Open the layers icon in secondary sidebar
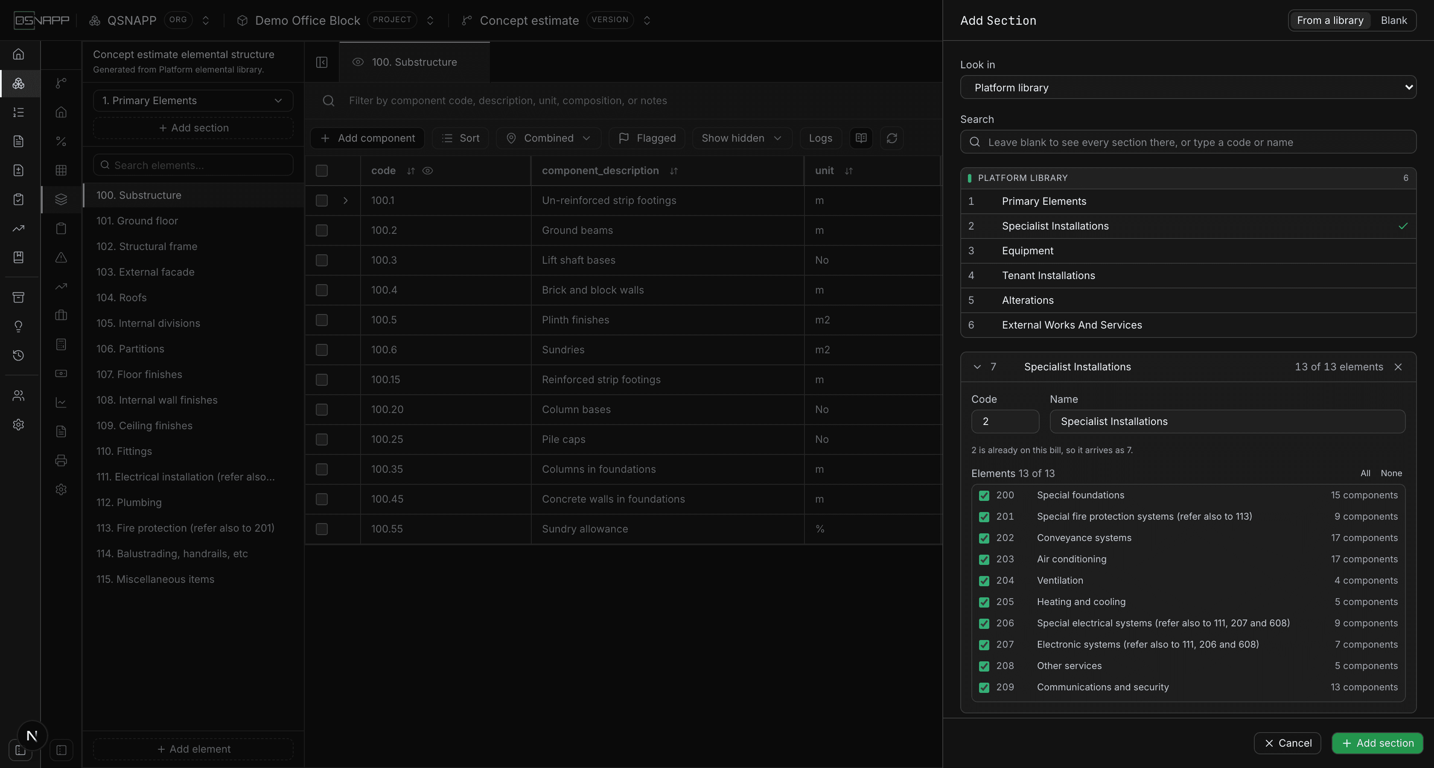Screen dimensions: 1434x768 (61, 199)
